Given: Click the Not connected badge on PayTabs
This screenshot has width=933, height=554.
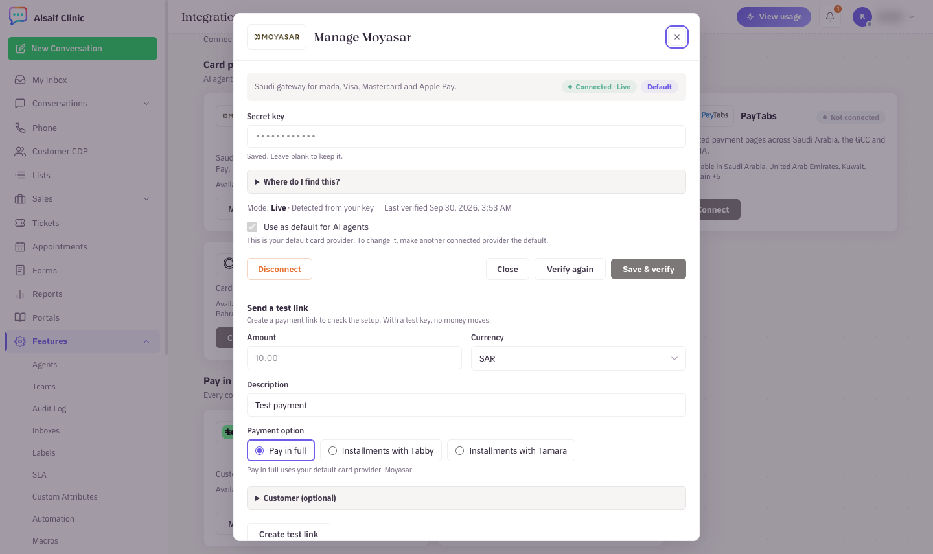Looking at the screenshot, I should (x=851, y=117).
